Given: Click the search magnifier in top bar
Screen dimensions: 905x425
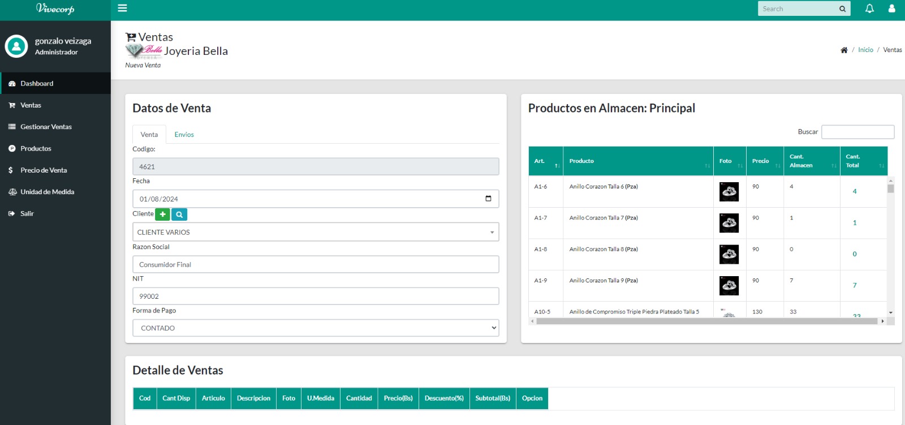Looking at the screenshot, I should tap(842, 9).
